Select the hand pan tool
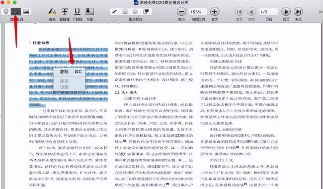The width and height of the screenshot is (323, 189). [5, 11]
